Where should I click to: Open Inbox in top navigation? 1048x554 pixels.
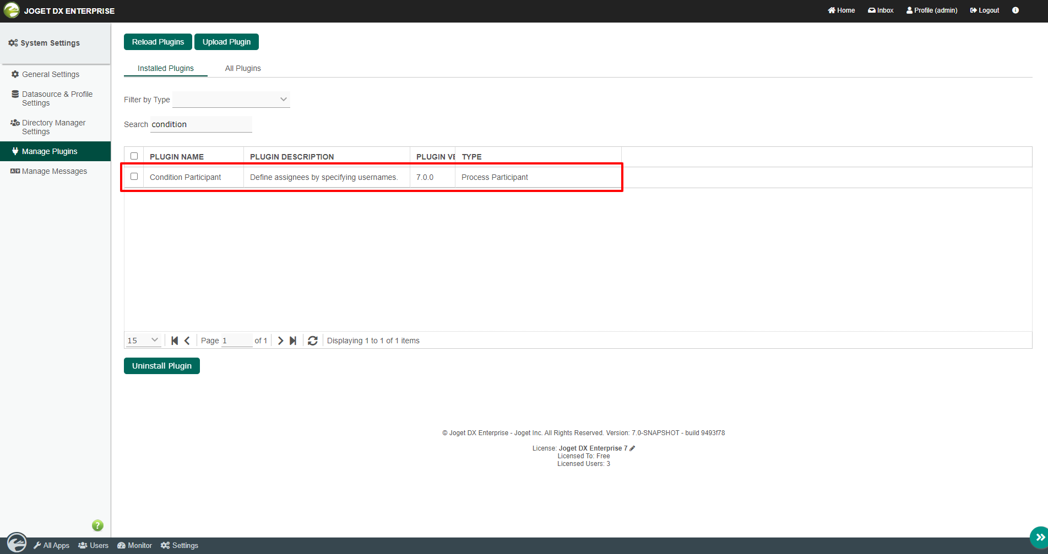click(881, 10)
